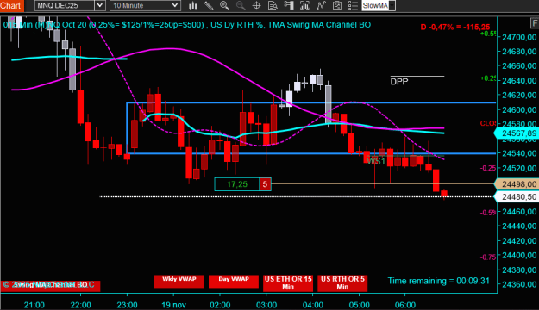Open the indicators icon
The image size is (539, 310).
304,5
